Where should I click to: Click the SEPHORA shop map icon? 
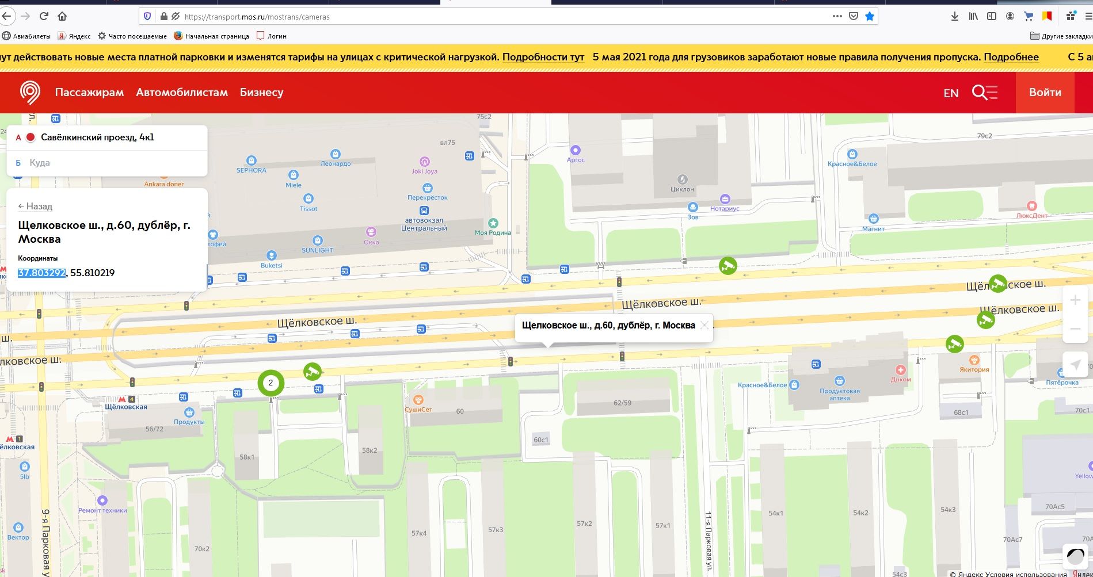coord(251,161)
